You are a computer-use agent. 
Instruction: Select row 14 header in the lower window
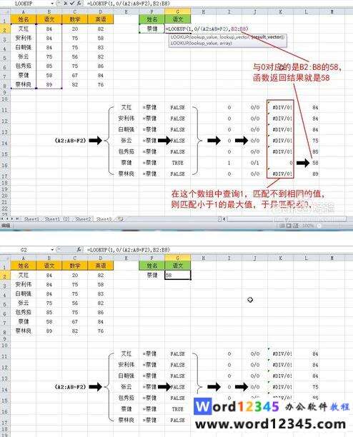click(x=5, y=388)
